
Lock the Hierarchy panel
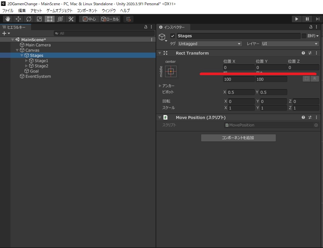pos(146,27)
